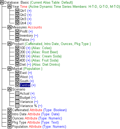Select the West member label

click(x=24, y=77)
